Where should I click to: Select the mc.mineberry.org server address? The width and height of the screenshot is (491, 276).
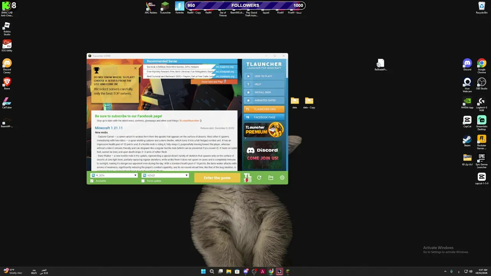(x=225, y=76)
